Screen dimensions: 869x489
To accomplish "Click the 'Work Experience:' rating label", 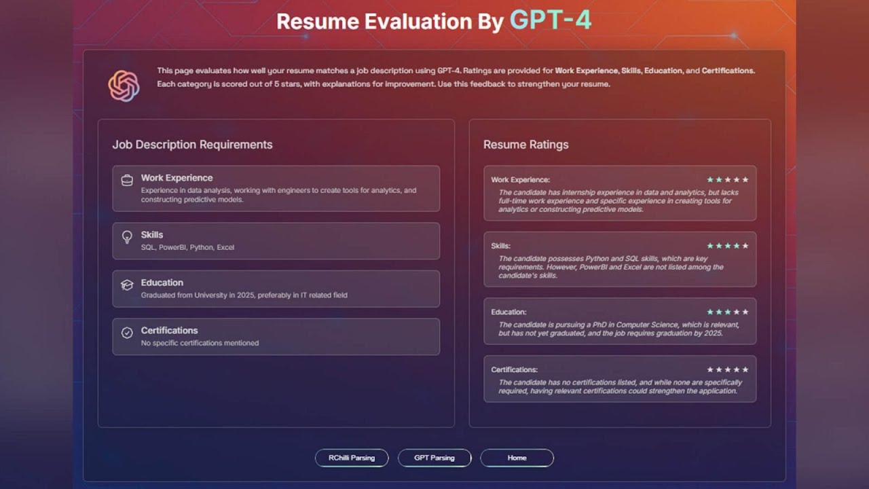I will point(520,180).
